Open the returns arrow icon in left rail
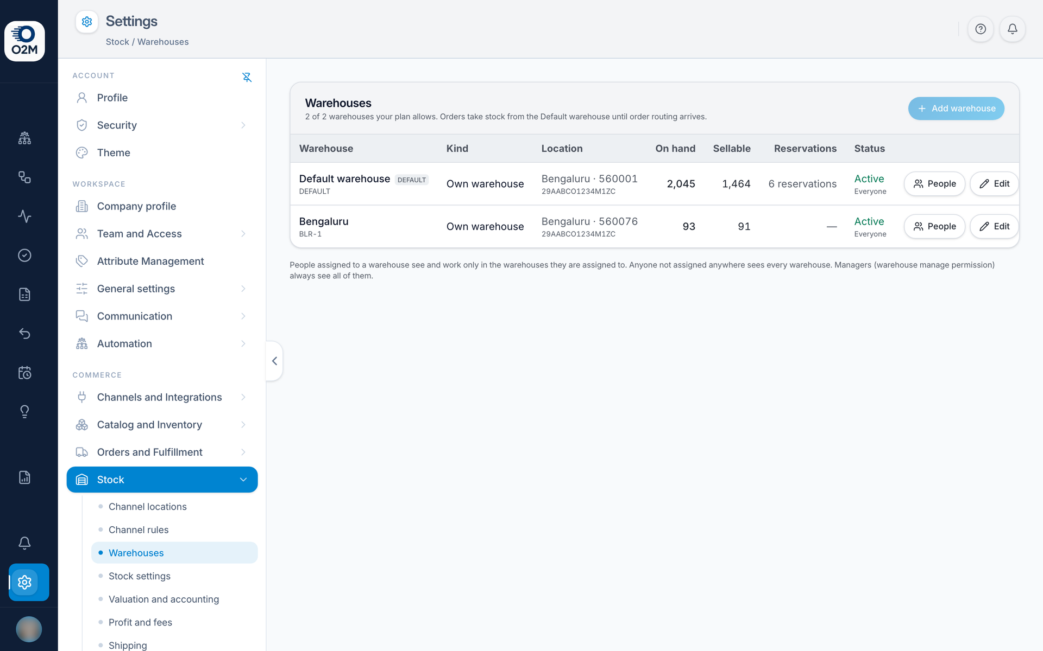This screenshot has height=651, width=1043. coord(24,334)
